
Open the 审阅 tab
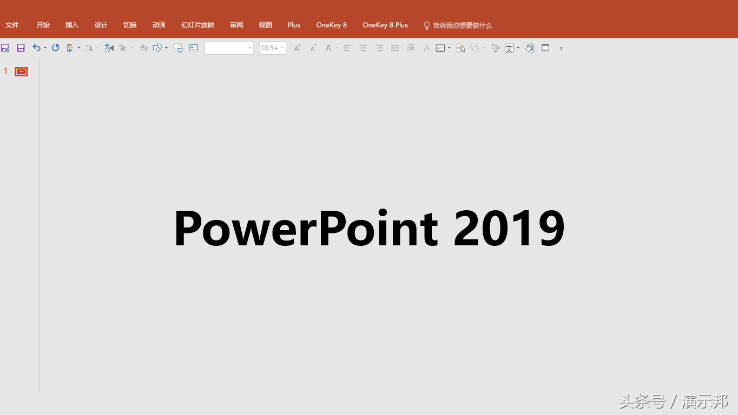pyautogui.click(x=236, y=25)
